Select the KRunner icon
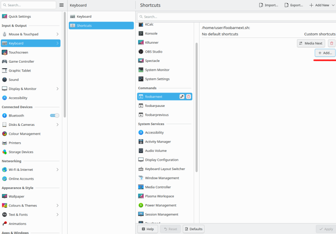This screenshot has height=234, width=336. click(x=141, y=43)
